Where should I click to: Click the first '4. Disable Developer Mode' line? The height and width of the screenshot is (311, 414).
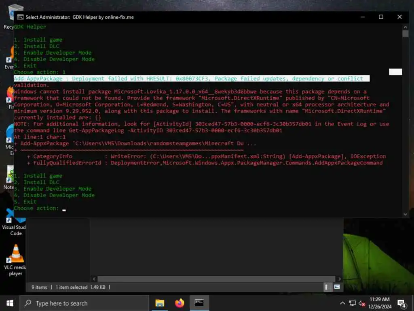pos(54,59)
